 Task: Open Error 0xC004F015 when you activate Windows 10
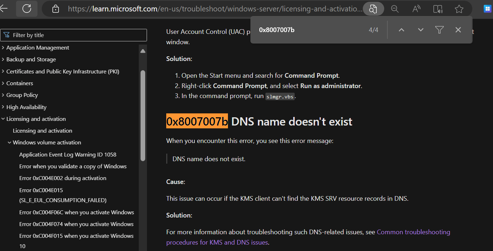76,241
